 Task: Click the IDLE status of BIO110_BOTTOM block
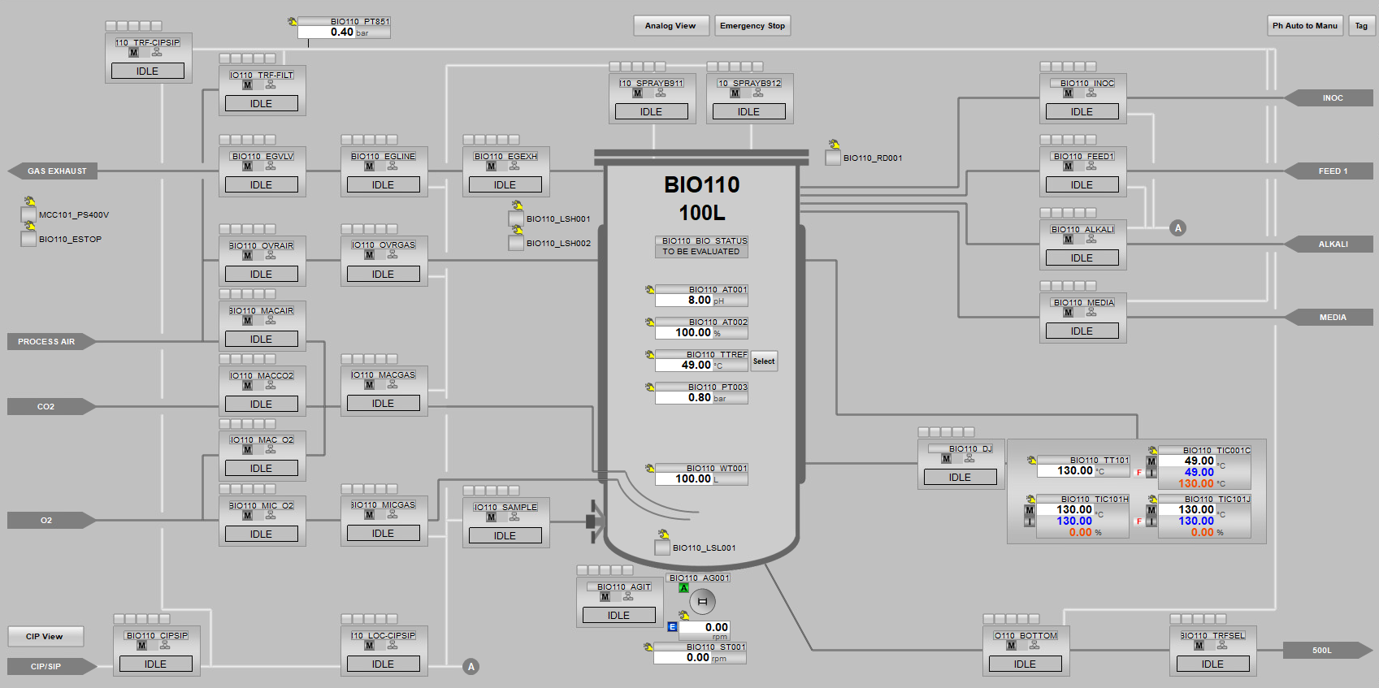pos(1026,664)
